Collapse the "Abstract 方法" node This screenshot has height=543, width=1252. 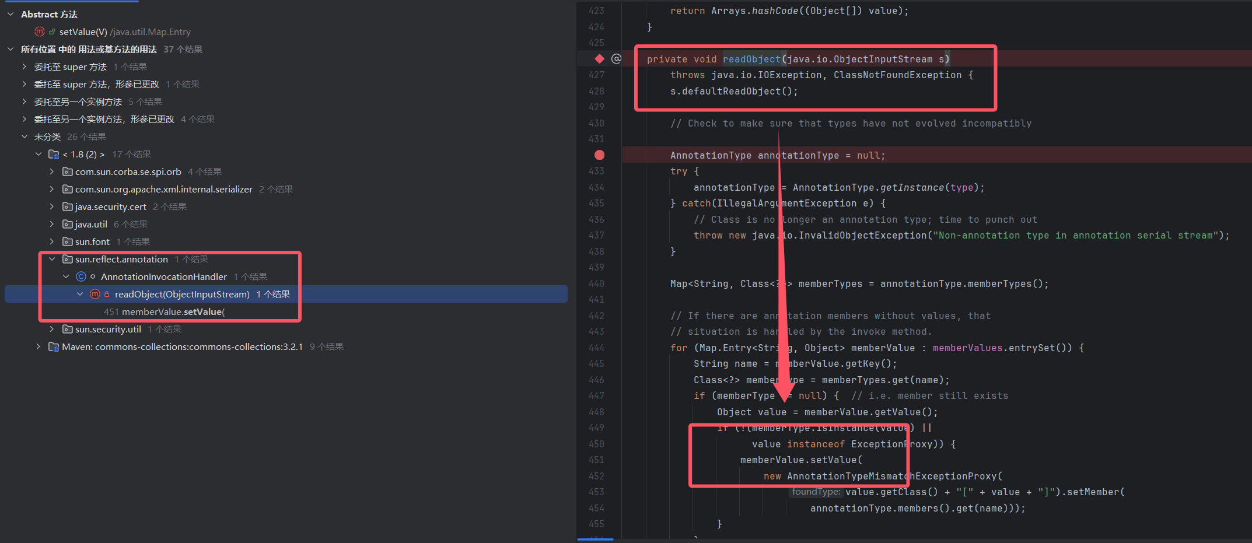coord(11,14)
